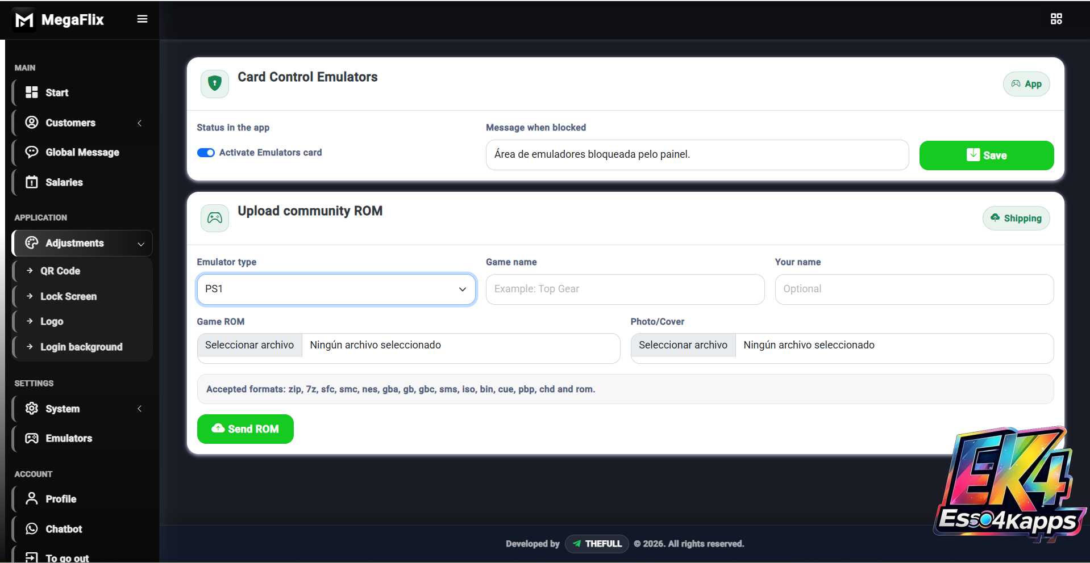Image resolution: width=1090 pixels, height=563 pixels.
Task: Expand the System submenu chevron
Action: tap(140, 409)
